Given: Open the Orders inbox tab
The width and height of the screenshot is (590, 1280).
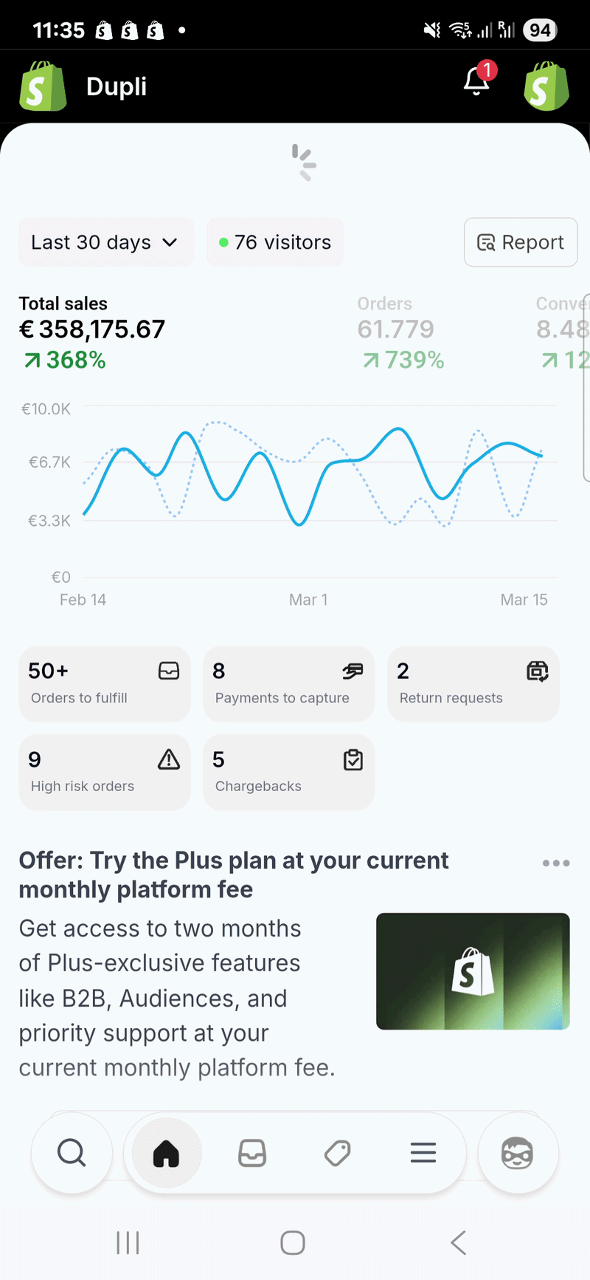Looking at the screenshot, I should point(252,1153).
